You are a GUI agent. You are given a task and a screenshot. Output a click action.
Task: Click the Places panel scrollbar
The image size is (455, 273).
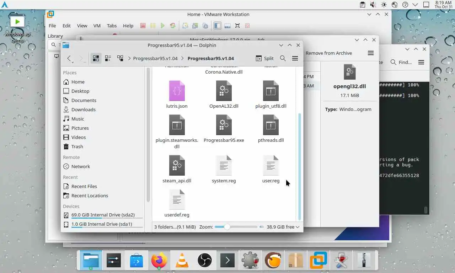point(148,135)
